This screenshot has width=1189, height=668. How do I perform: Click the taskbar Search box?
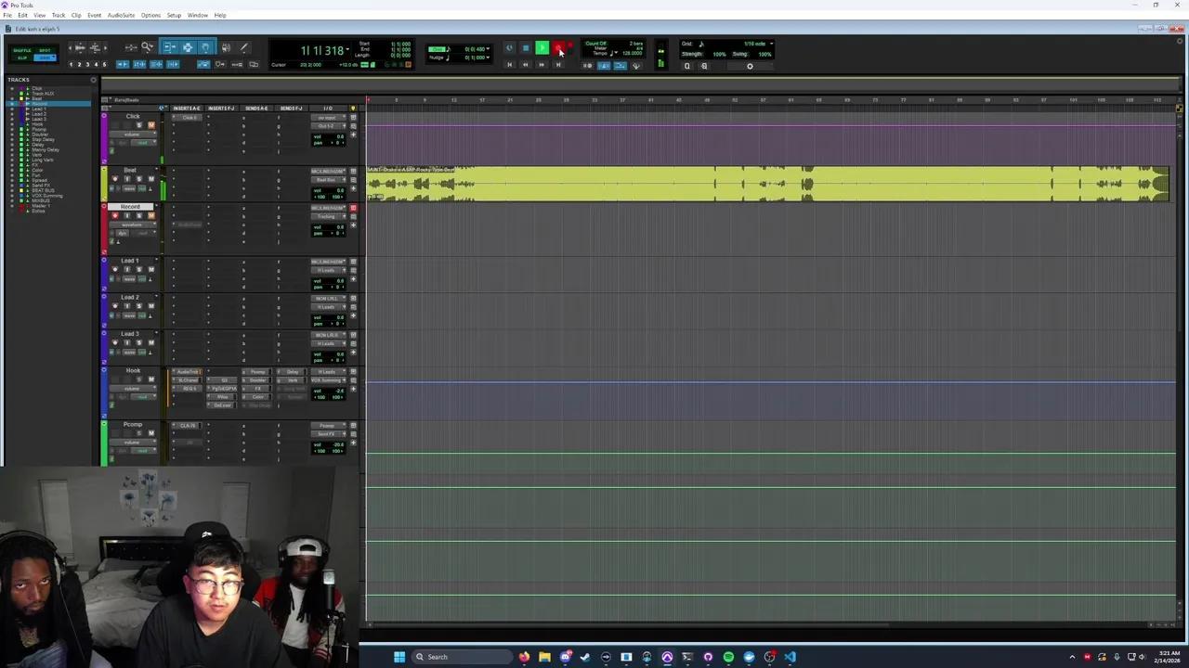tap(463, 657)
